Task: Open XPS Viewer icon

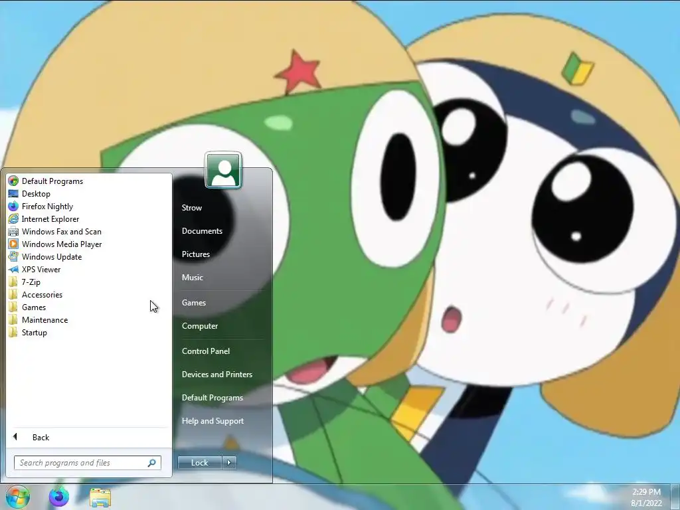Action: tap(13, 270)
